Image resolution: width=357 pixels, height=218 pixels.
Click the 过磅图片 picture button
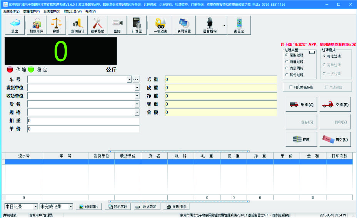click(89, 206)
